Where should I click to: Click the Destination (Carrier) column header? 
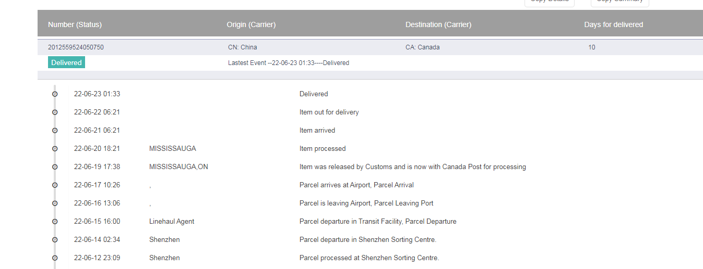pyautogui.click(x=438, y=24)
